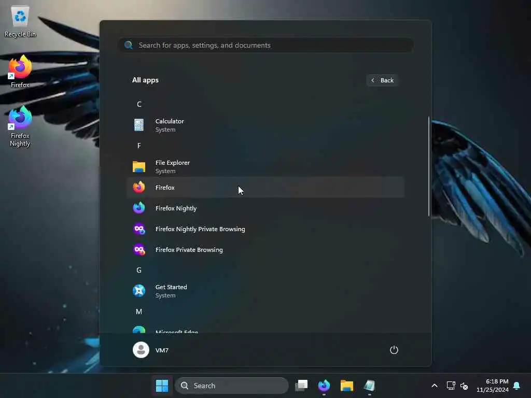Open Task View from the taskbar
This screenshot has width=531, height=398.
[x=301, y=386]
